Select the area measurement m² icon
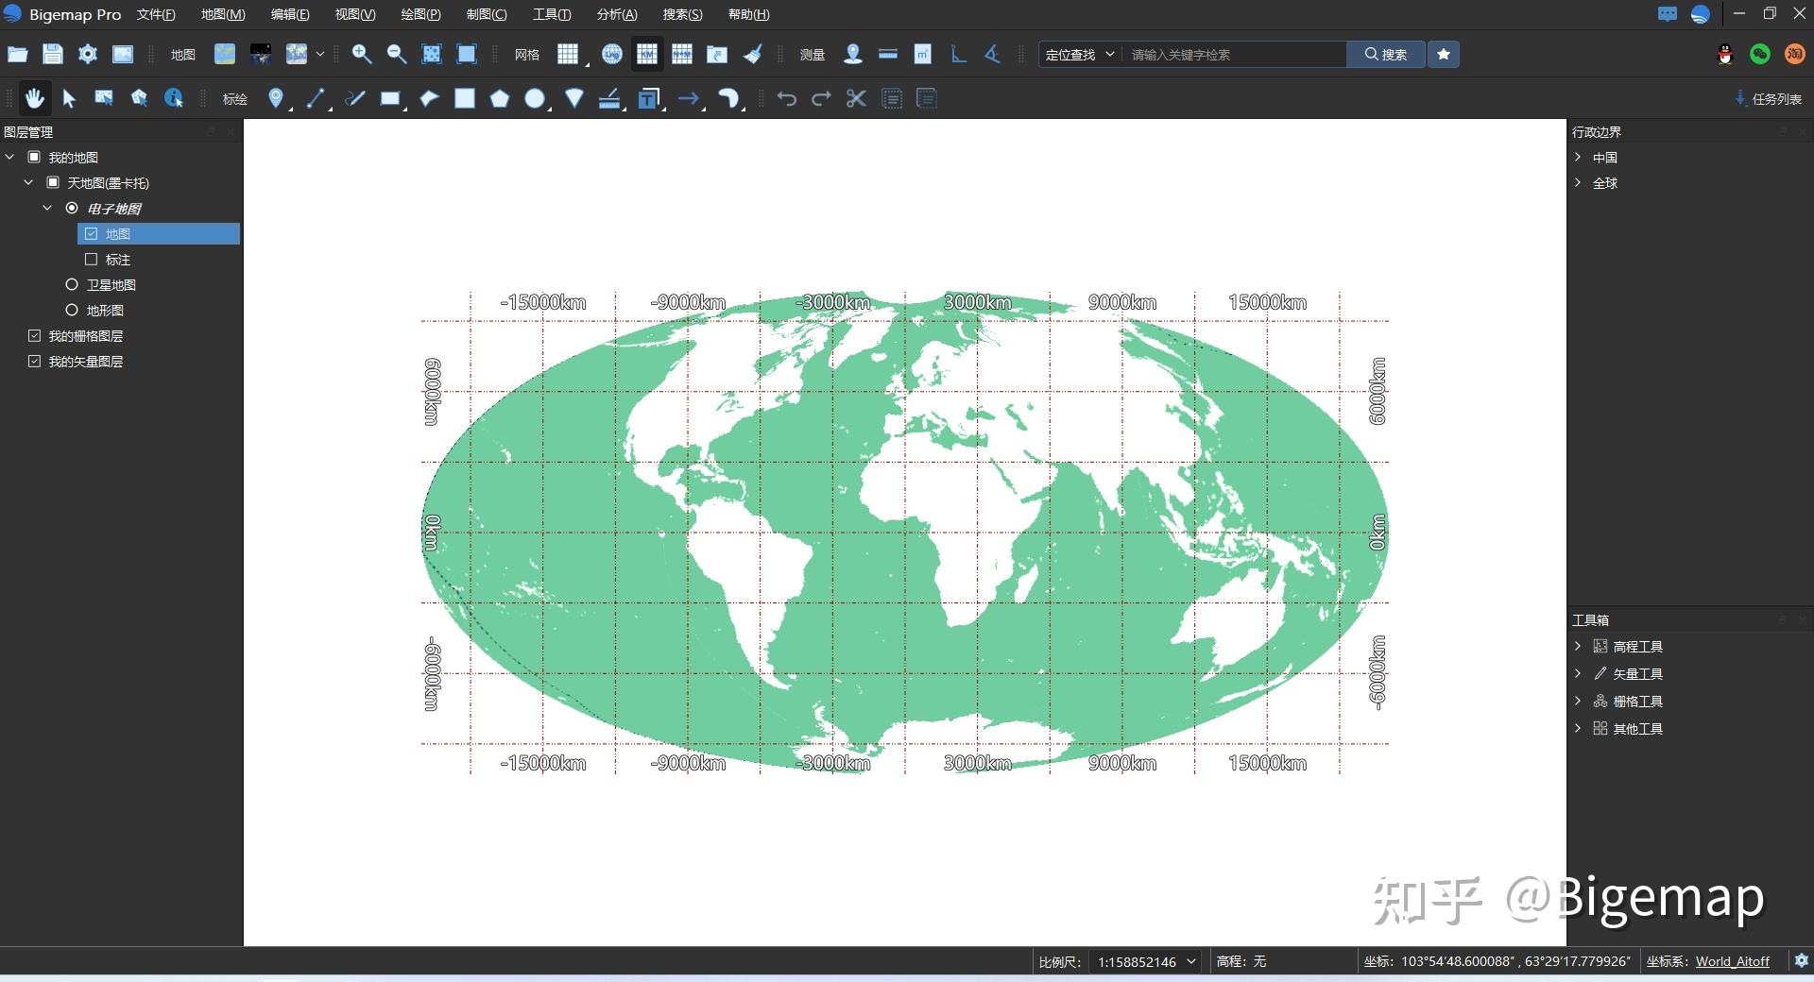 [923, 54]
